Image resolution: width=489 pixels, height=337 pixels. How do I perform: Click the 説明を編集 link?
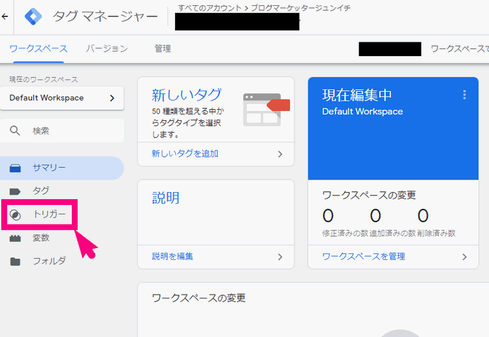(172, 257)
